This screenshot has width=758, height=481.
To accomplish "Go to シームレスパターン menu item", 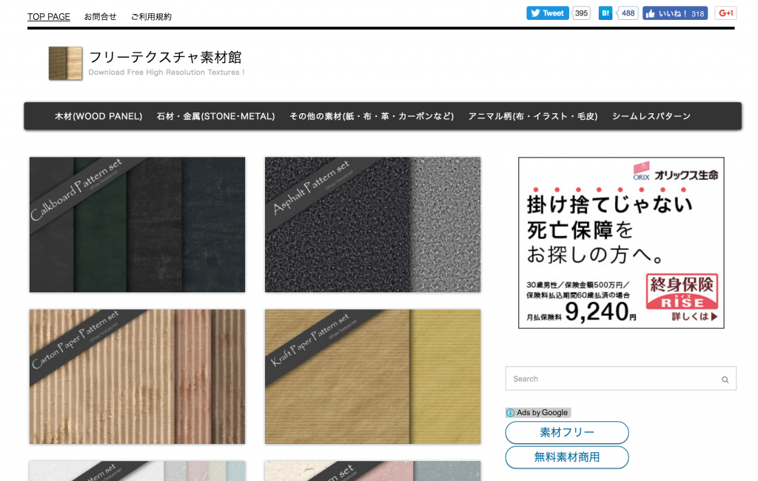I will pos(651,116).
